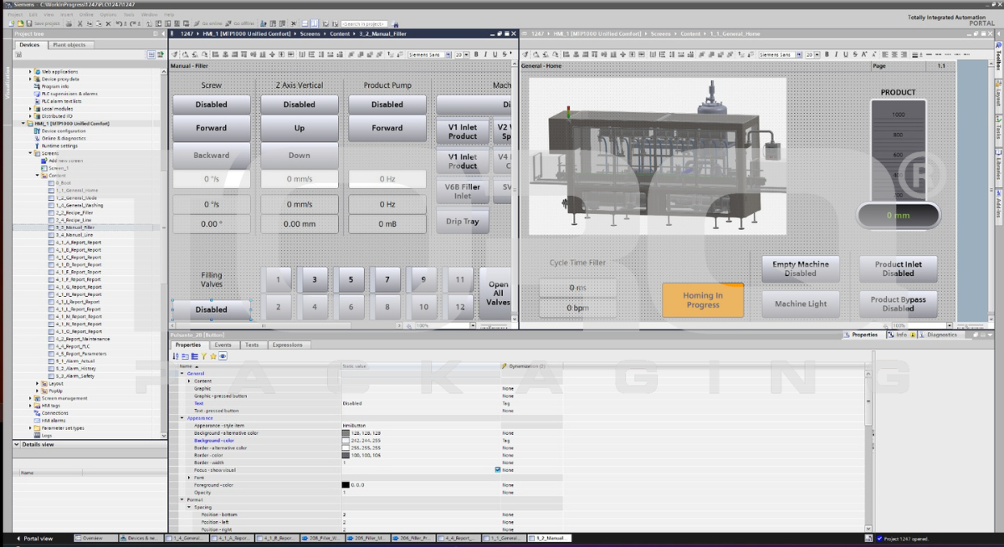
Task: Click the Save project toolbar icon
Action: 29,23
